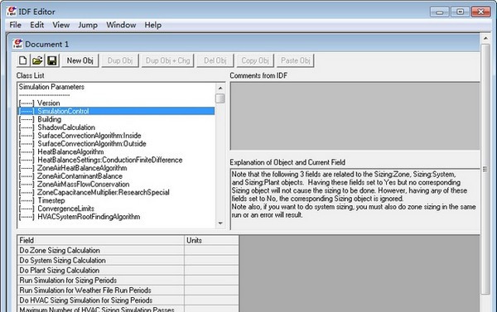Click the Del Obj button
This screenshot has height=312, width=497.
click(x=215, y=60)
